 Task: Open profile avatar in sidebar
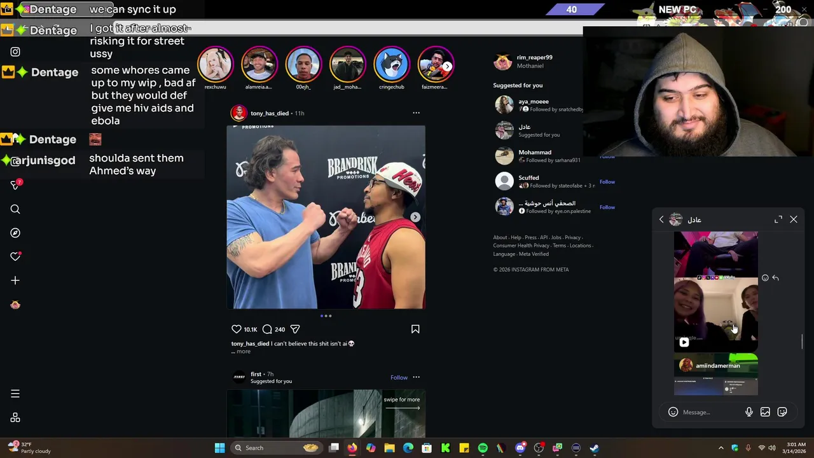pos(15,305)
